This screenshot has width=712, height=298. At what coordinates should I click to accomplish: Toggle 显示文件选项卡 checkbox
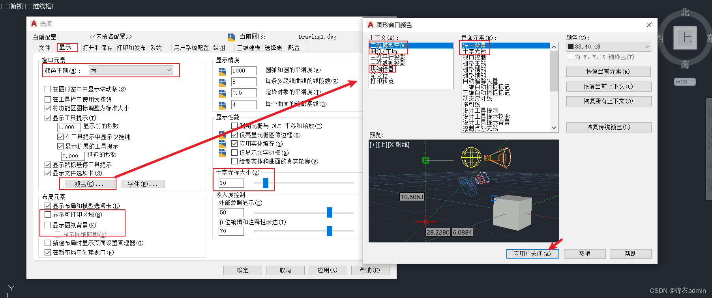pos(48,173)
